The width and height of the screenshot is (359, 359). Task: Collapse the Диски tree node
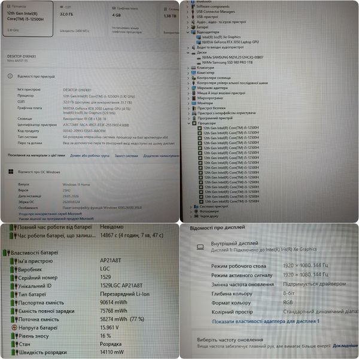point(188,53)
